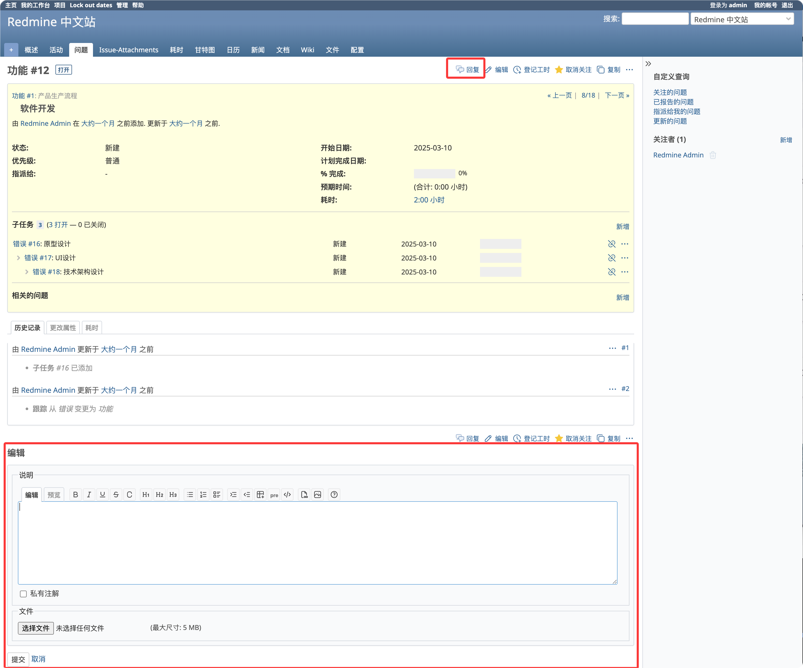Switch to 更改属性 history tab
The width and height of the screenshot is (803, 668).
point(63,328)
